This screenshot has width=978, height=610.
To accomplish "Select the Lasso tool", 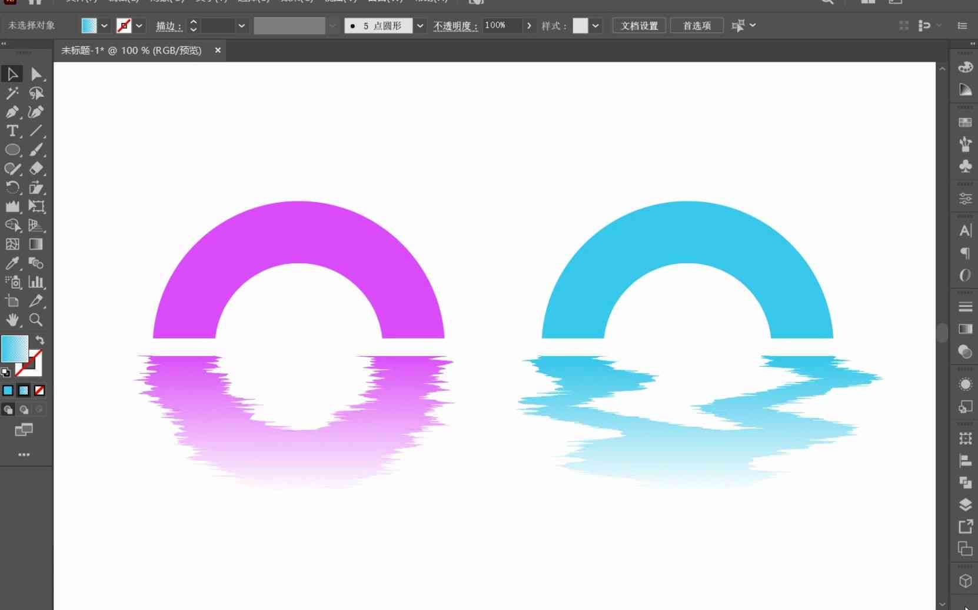I will 36,93.
